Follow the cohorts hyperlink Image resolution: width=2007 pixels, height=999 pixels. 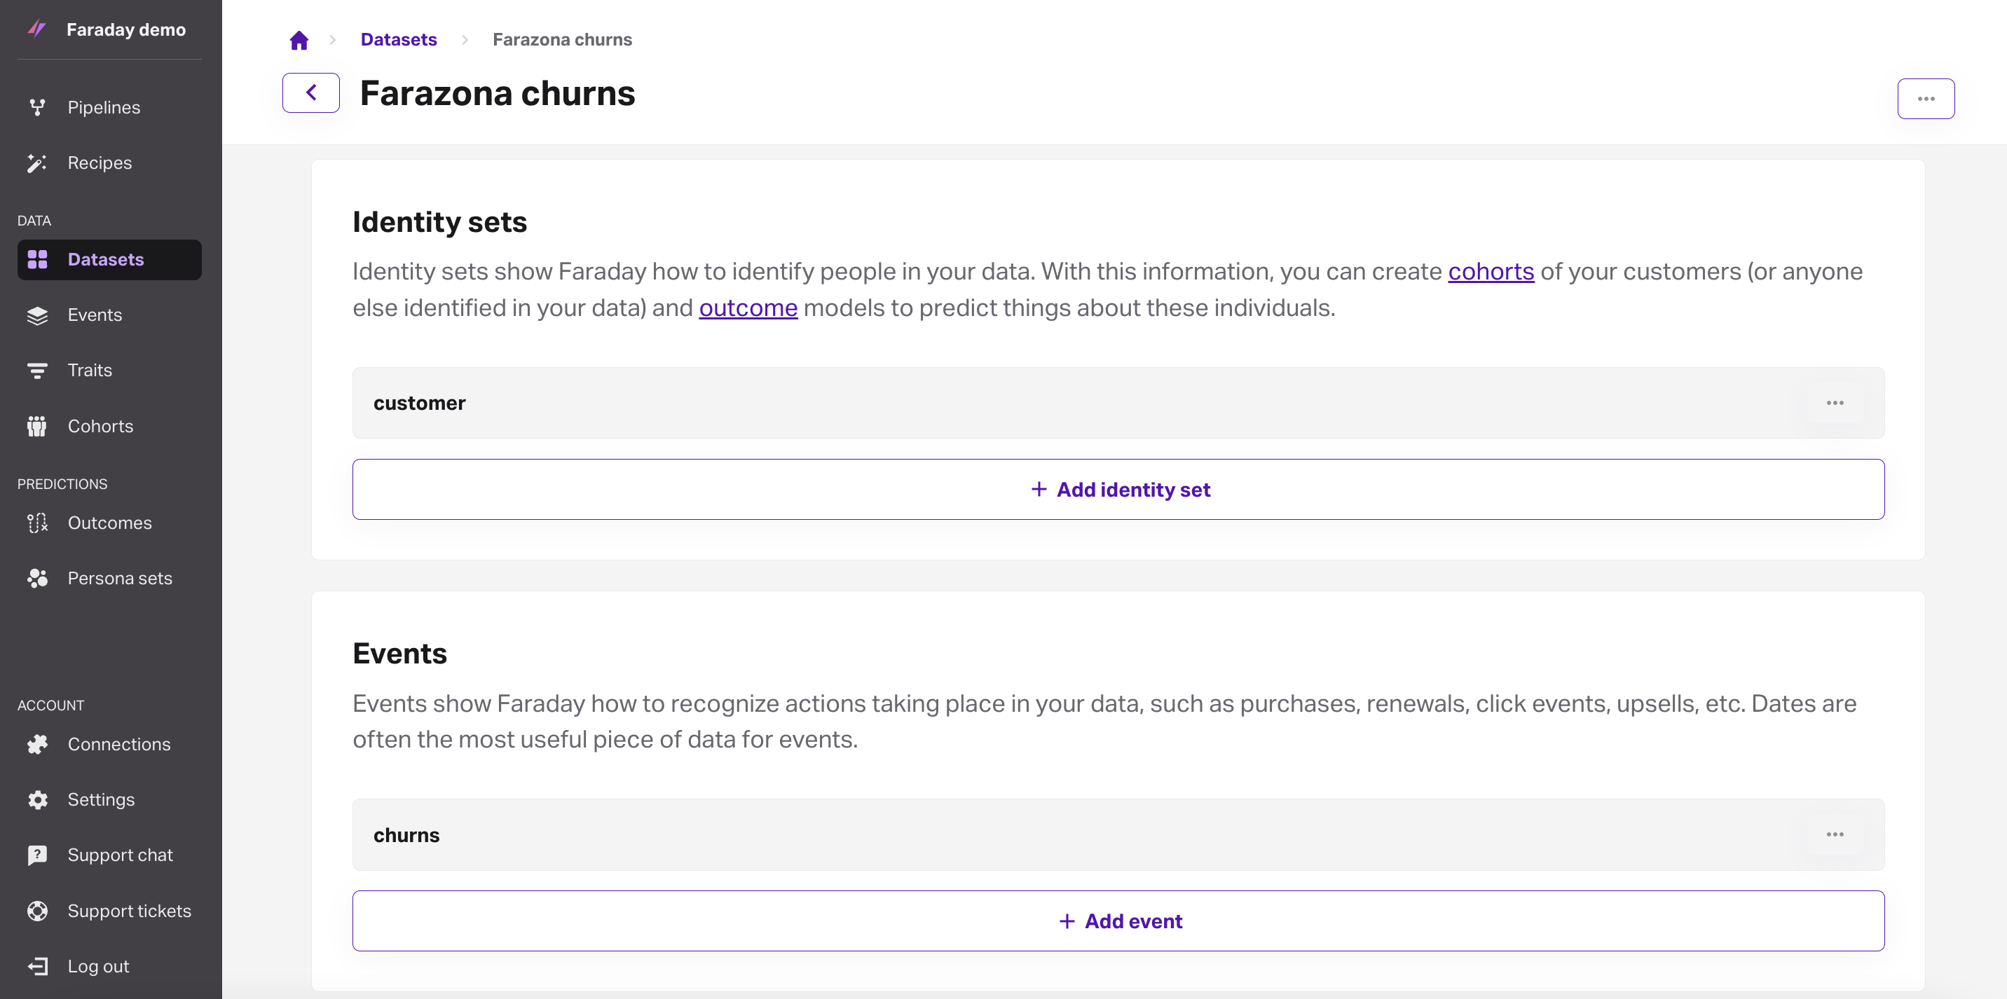coord(1491,272)
